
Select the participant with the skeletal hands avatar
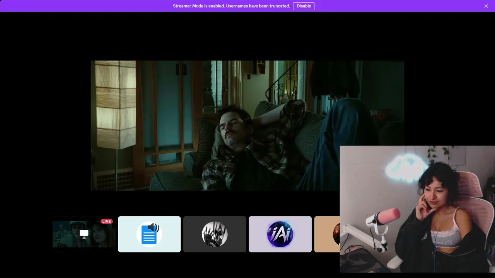pos(215,234)
